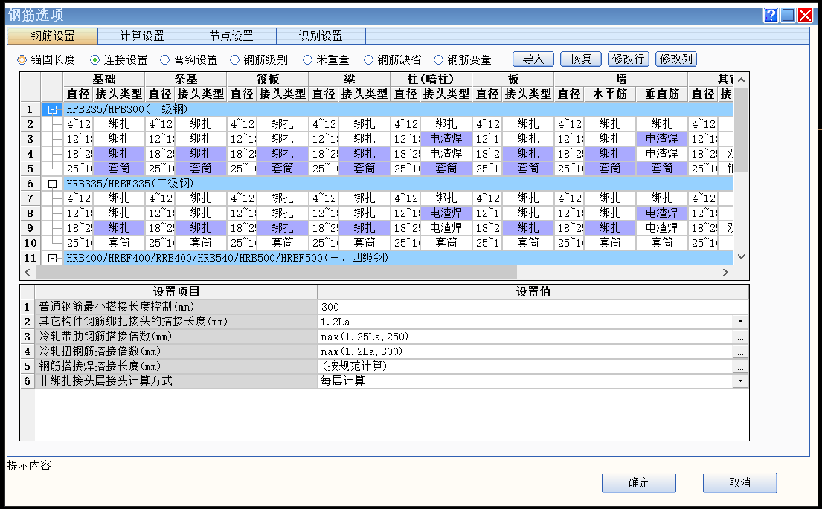Select the 柱(暗柱) column group header
Screen dimensions: 822x509
pyautogui.click(x=431, y=79)
